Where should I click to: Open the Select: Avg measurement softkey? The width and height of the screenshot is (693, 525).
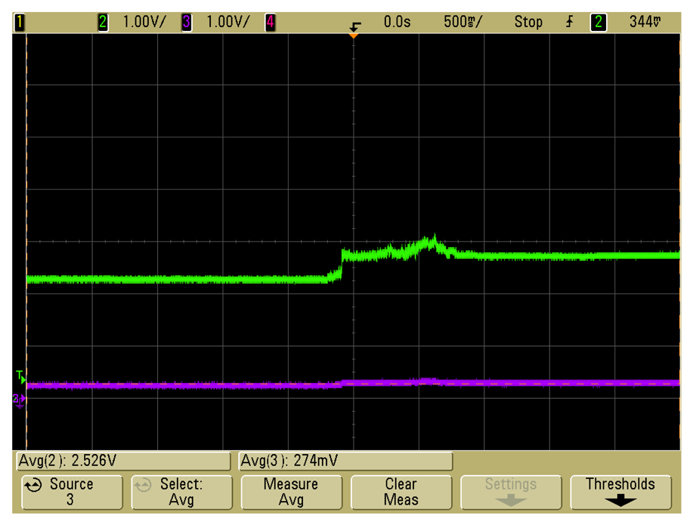[x=181, y=492]
